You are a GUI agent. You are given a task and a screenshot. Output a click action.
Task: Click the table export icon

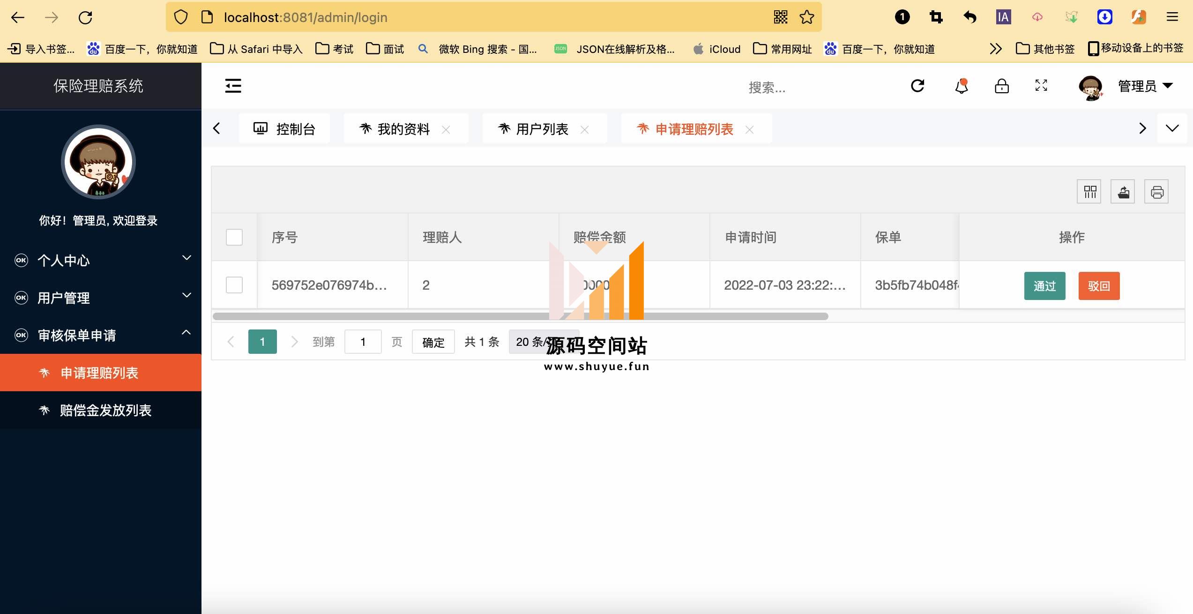tap(1123, 191)
